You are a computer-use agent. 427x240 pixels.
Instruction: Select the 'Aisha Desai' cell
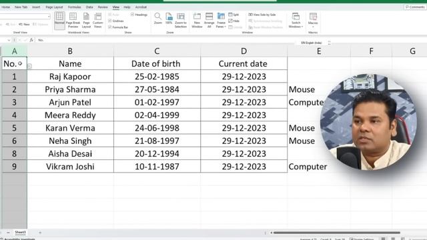pyautogui.click(x=70, y=153)
